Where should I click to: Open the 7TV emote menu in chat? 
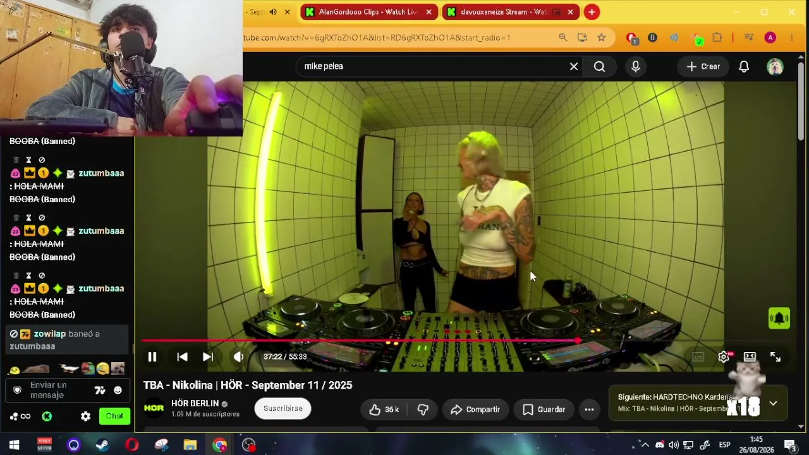pyautogui.click(x=100, y=391)
